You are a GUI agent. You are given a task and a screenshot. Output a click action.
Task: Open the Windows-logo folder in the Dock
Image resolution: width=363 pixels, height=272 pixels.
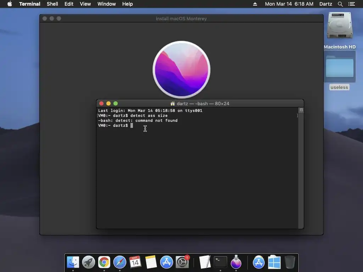274,262
